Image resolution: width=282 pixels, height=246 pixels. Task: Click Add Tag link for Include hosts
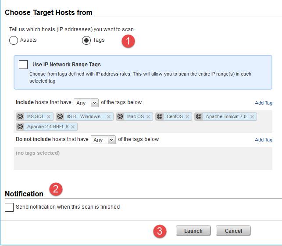(x=264, y=103)
